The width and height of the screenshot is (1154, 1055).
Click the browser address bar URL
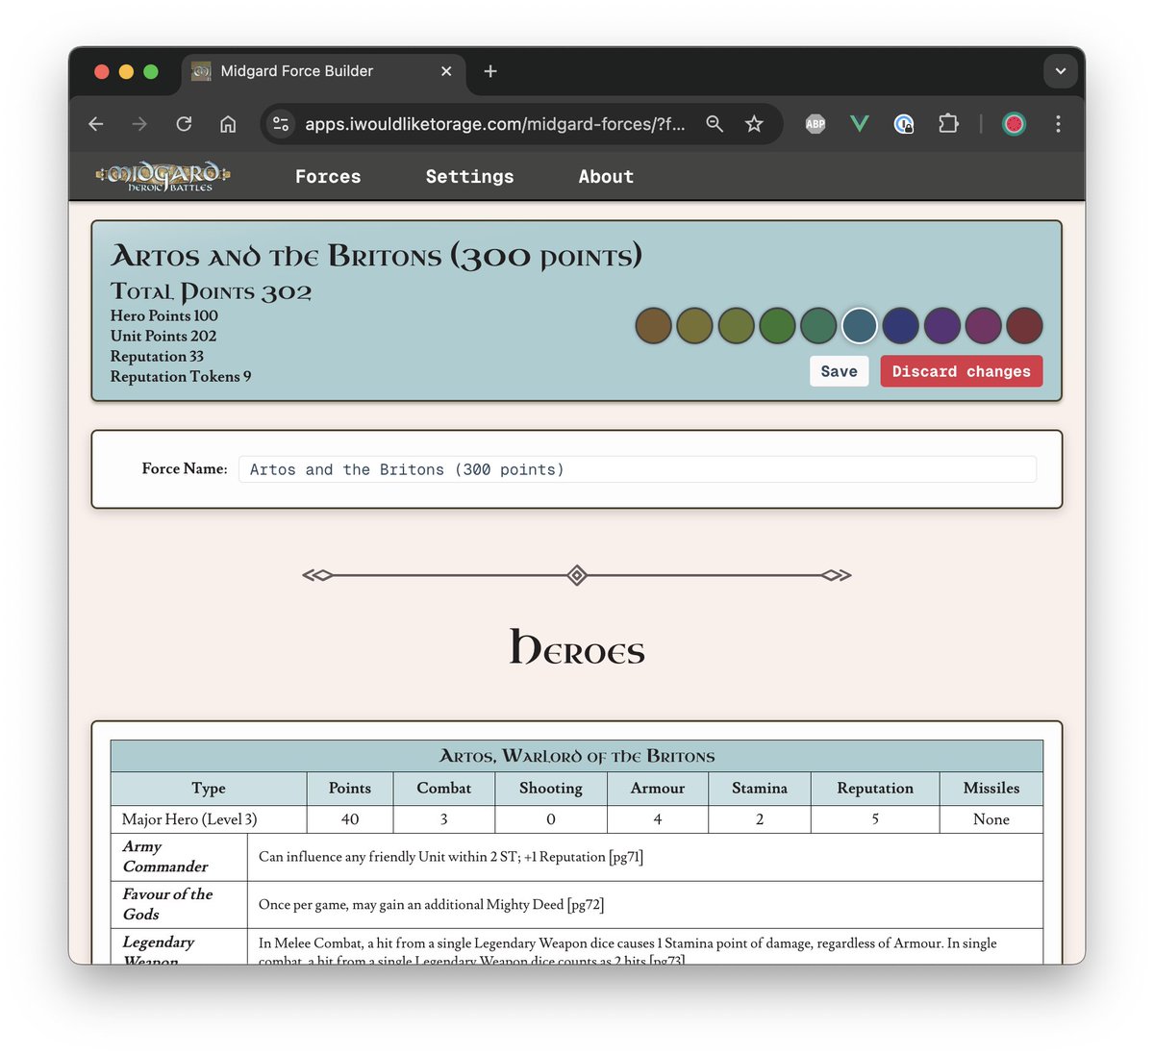[x=495, y=124]
